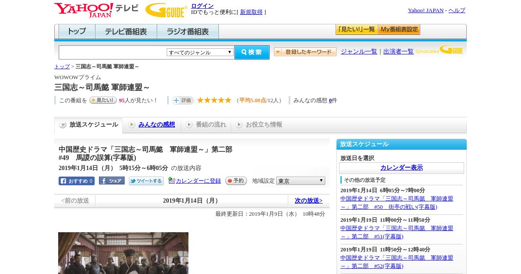The width and height of the screenshot is (521, 274).
Task: Expand the 東京 region dropdown
Action: (x=300, y=180)
